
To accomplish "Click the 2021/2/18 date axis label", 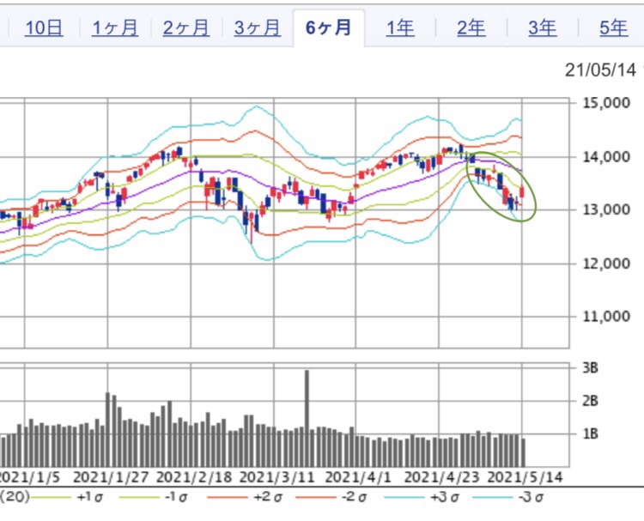I will [194, 477].
